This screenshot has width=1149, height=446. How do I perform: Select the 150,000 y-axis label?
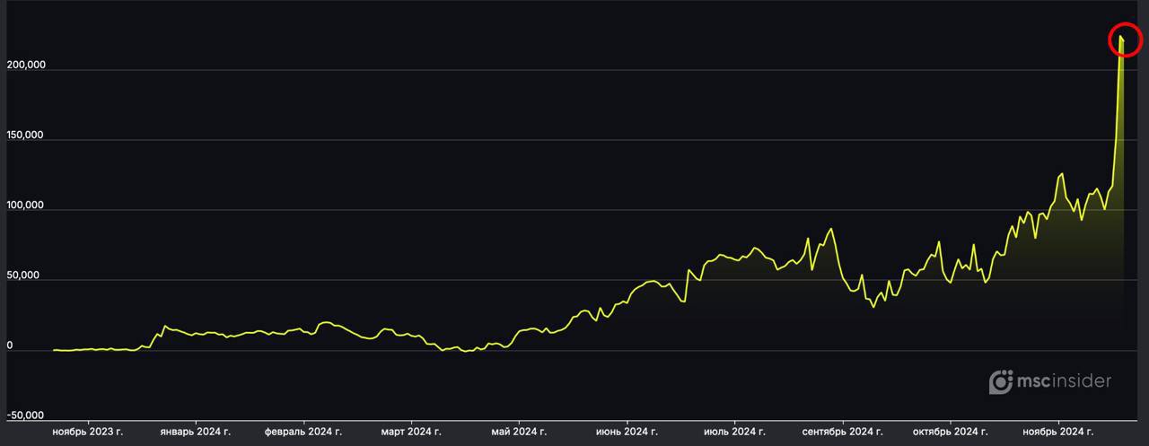(26, 136)
